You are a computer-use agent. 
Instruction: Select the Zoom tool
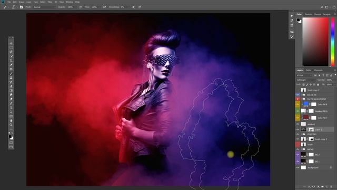[x=11, y=125]
